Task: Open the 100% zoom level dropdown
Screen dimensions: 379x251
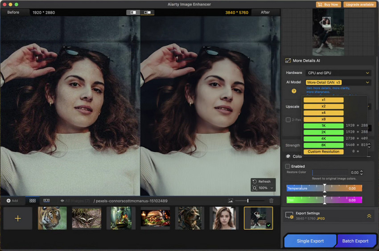Action: pos(272,188)
